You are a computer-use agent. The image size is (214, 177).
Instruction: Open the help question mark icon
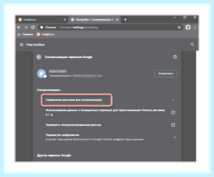tap(175, 57)
